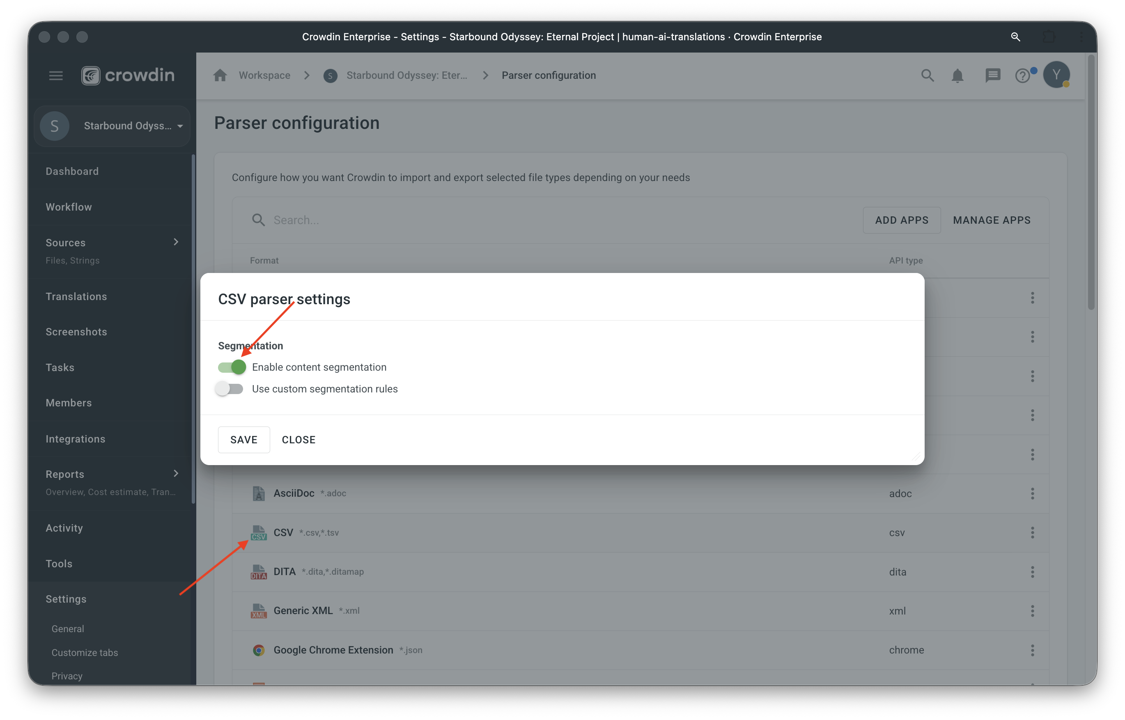Open the hamburger menu in sidebar

coord(56,75)
